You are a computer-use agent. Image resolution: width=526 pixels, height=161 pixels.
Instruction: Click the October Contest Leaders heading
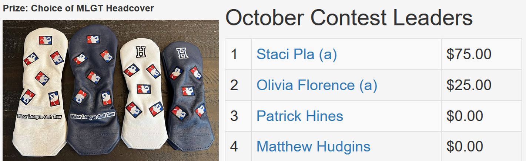pyautogui.click(x=349, y=18)
